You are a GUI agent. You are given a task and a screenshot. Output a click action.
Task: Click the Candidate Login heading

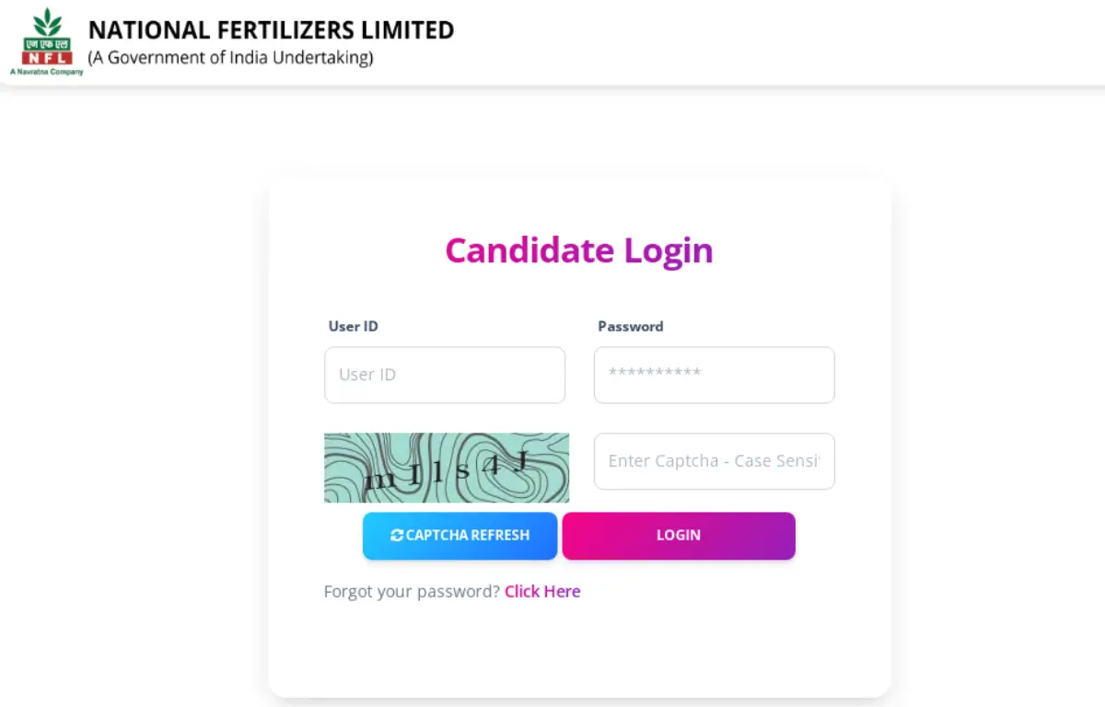pos(579,250)
